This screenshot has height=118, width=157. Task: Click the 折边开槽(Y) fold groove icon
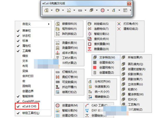[x=57, y=87]
